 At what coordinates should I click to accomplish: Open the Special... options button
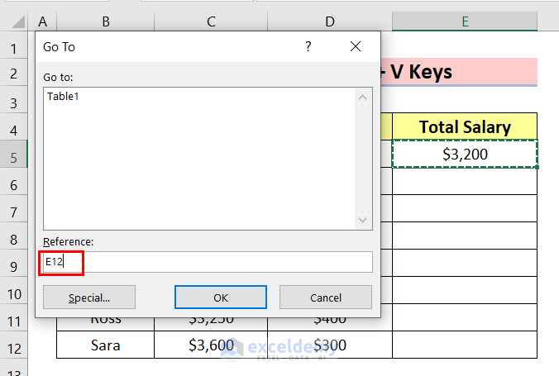point(89,297)
